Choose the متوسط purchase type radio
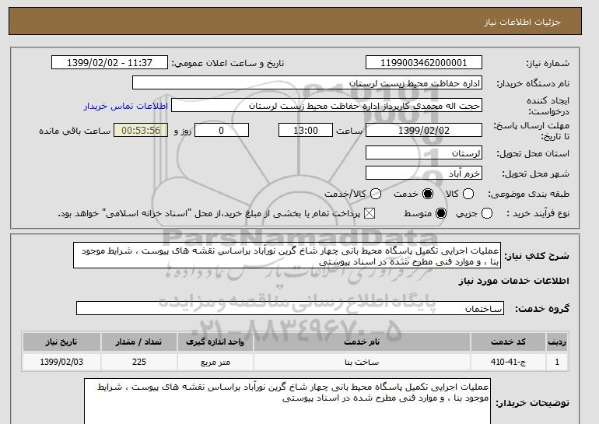 pyautogui.click(x=441, y=213)
